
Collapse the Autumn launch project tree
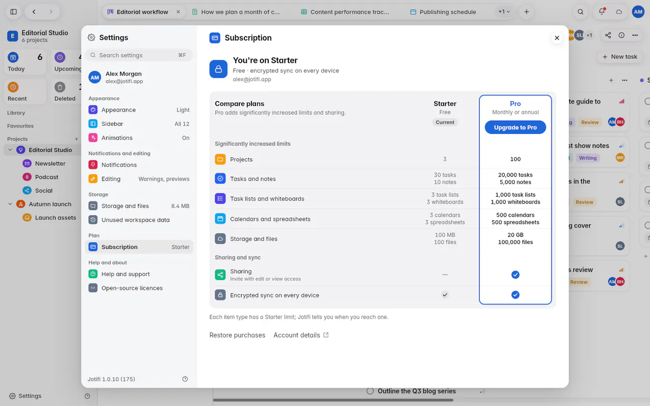(x=10, y=204)
